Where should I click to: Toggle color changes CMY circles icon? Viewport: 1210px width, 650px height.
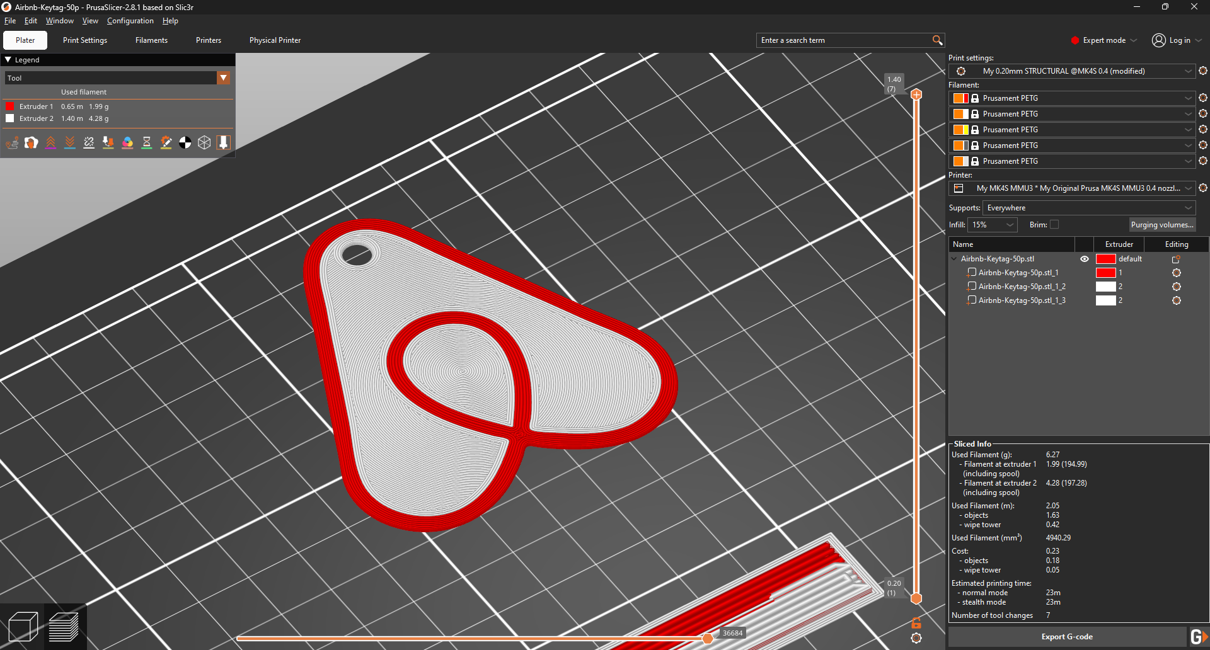point(128,143)
